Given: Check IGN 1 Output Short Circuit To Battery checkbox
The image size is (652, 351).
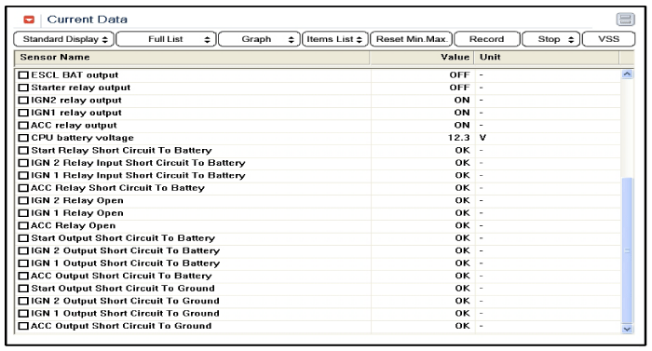Looking at the screenshot, I should tap(23, 263).
